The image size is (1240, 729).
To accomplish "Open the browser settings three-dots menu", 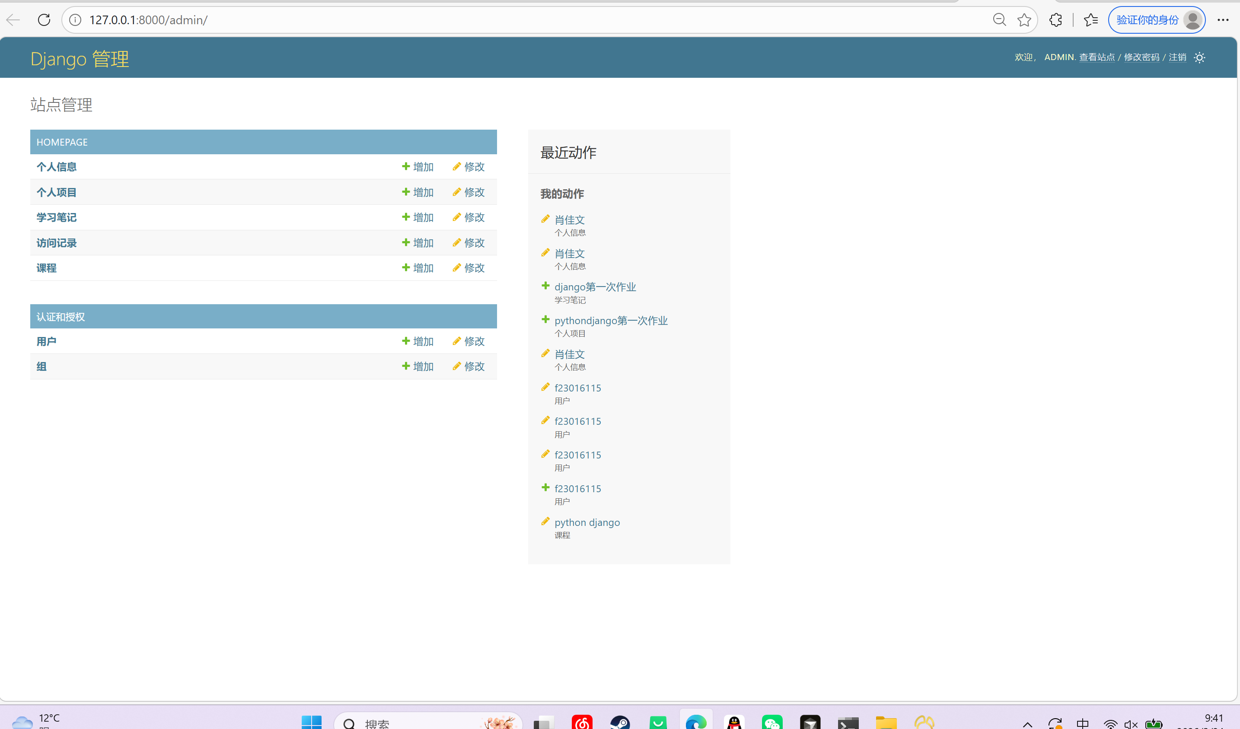I will click(x=1223, y=20).
